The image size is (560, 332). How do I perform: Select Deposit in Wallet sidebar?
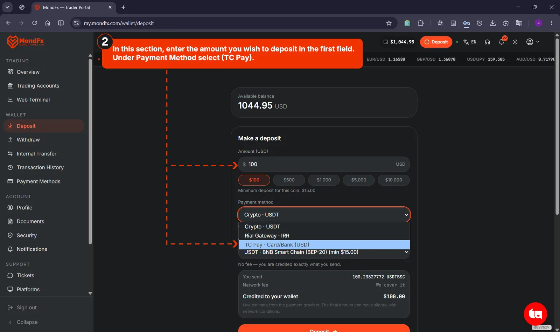tap(44, 126)
